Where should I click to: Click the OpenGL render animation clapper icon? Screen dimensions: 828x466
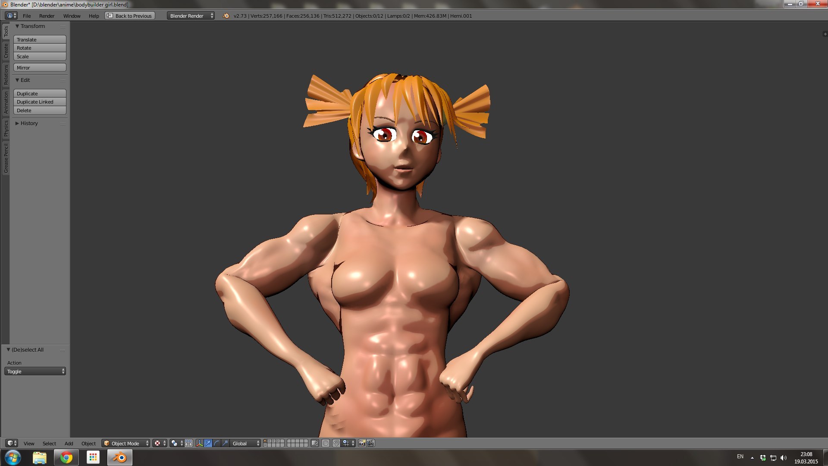(x=370, y=443)
